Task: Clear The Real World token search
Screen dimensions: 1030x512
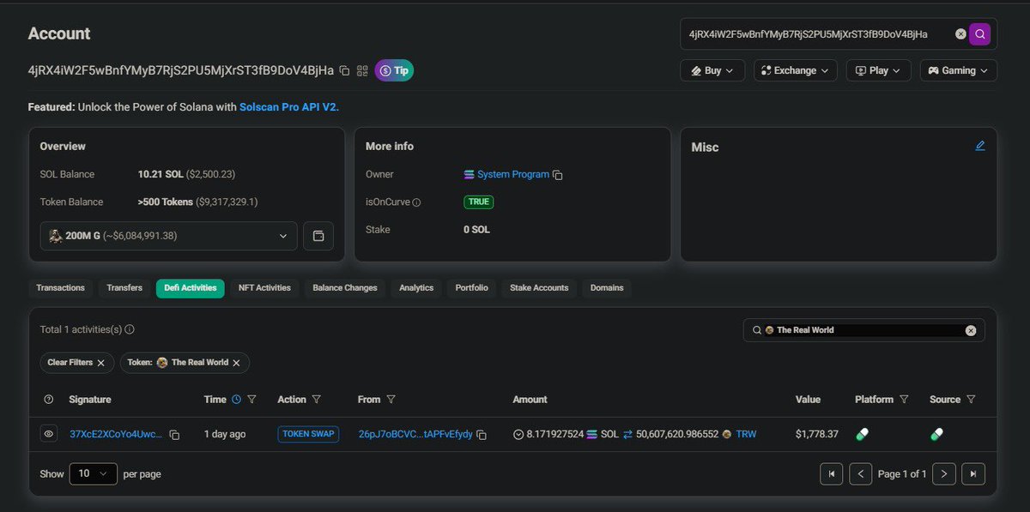Action: click(x=971, y=330)
